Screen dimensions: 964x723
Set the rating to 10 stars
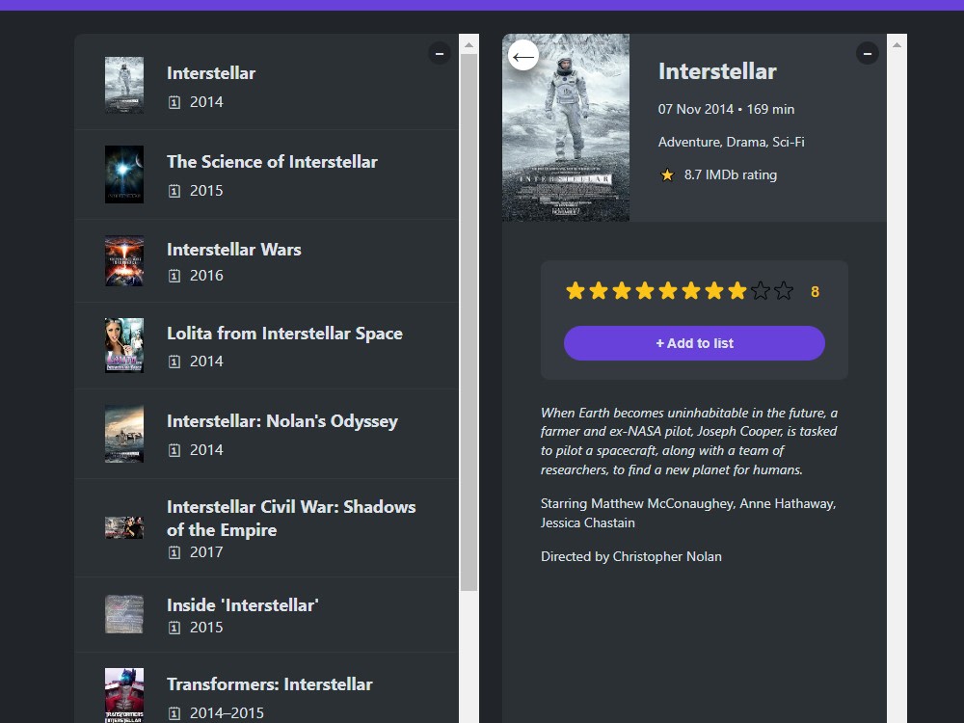(x=784, y=291)
